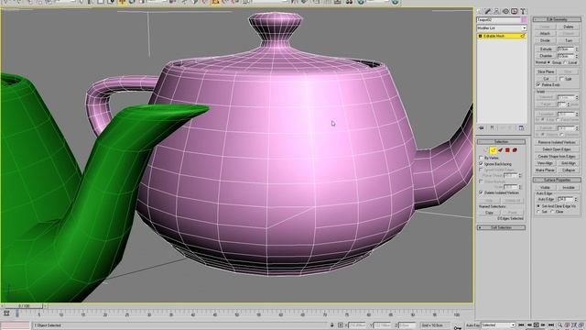
Task: Click the Visible edge button
Action: click(546, 187)
